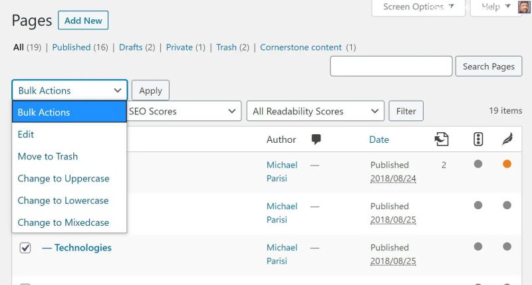The width and height of the screenshot is (532, 285).
Task: Click the incoming links count 2
Action: coord(444,165)
